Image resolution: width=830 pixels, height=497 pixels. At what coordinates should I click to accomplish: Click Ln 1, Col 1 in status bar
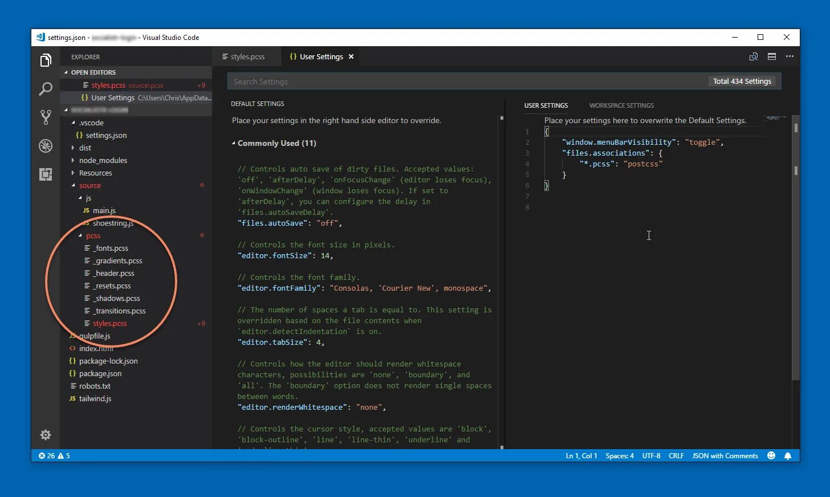(581, 455)
